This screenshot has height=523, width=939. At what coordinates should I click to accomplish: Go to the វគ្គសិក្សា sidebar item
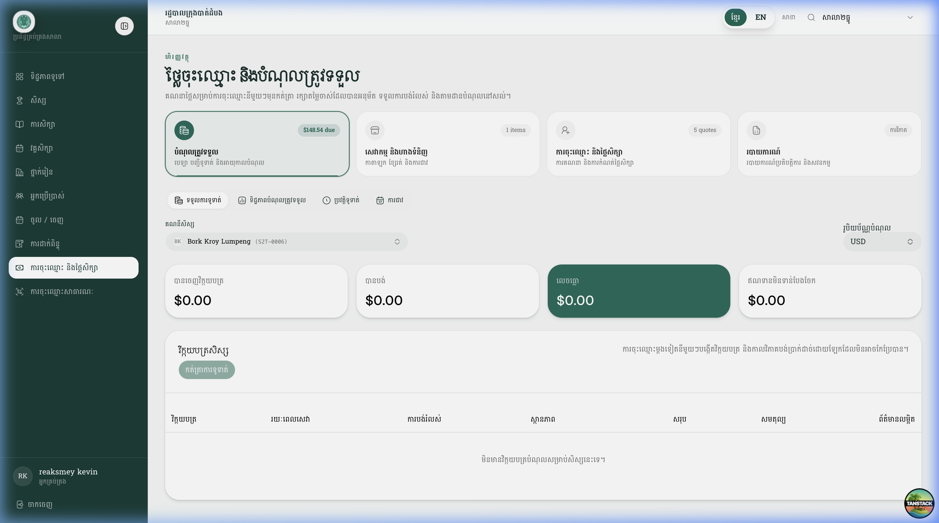(74, 148)
